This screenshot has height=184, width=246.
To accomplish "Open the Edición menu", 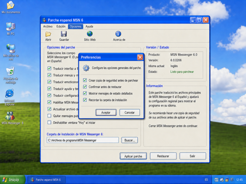I will tap(61, 26).
